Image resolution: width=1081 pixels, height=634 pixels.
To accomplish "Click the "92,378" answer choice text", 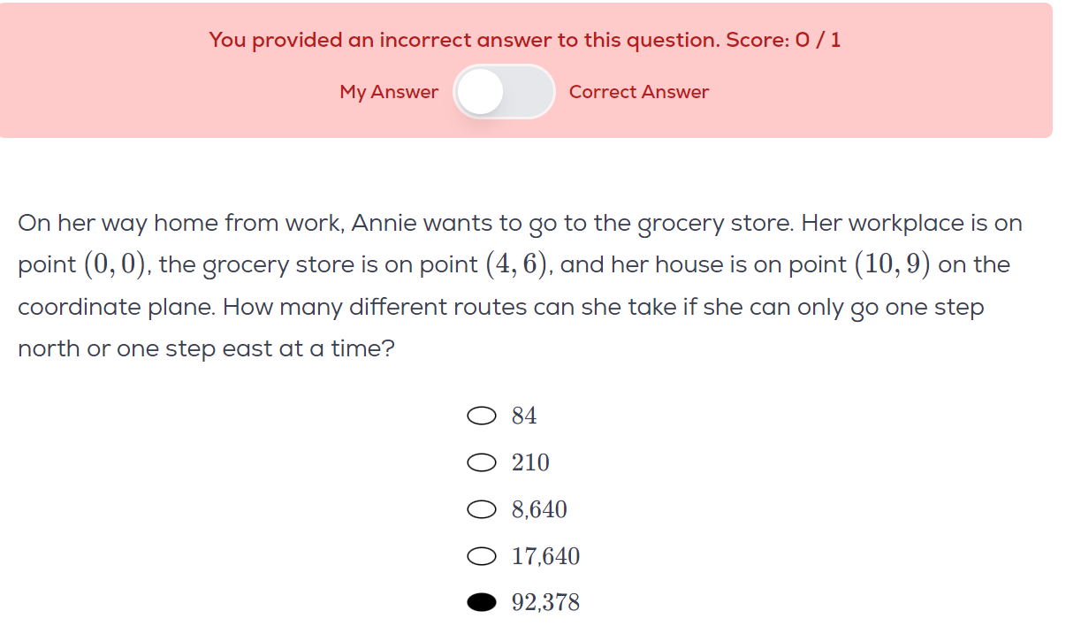I will pyautogui.click(x=545, y=603).
